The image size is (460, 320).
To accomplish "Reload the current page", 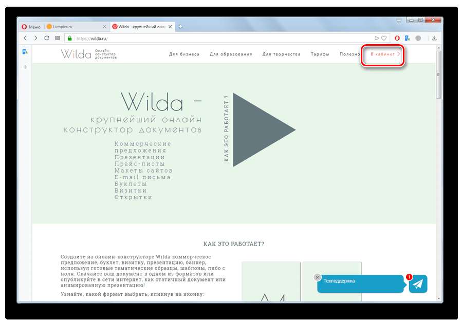I will point(46,38).
